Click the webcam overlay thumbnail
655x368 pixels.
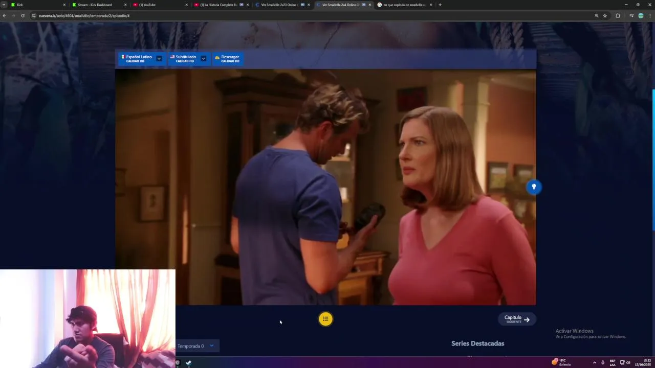[x=88, y=319]
